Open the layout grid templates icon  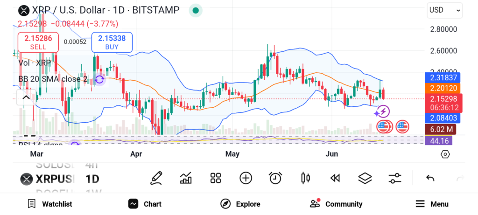(215, 178)
